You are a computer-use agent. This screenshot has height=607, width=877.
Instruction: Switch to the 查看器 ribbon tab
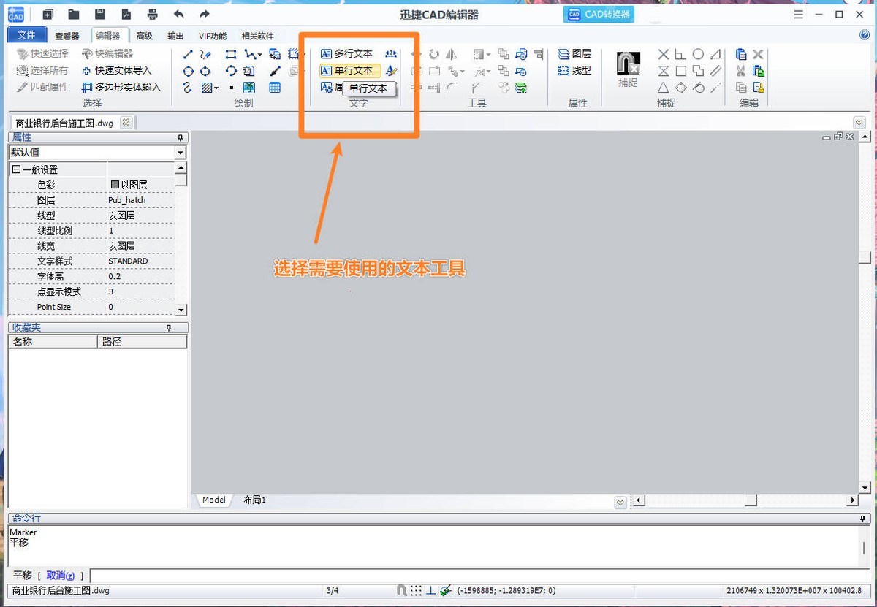[69, 34]
